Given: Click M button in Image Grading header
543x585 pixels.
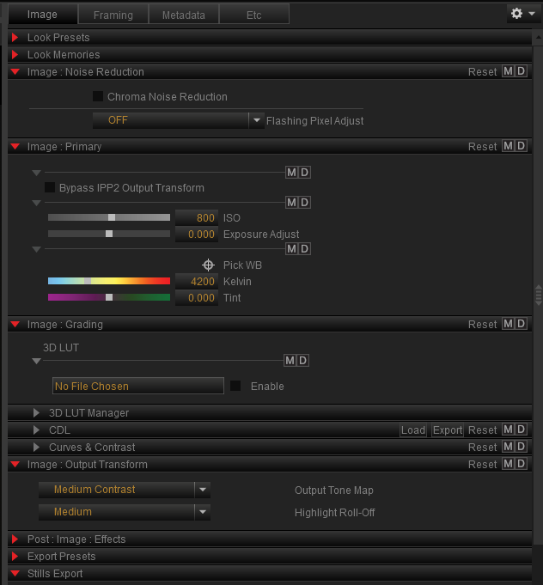Looking at the screenshot, I should [x=508, y=324].
